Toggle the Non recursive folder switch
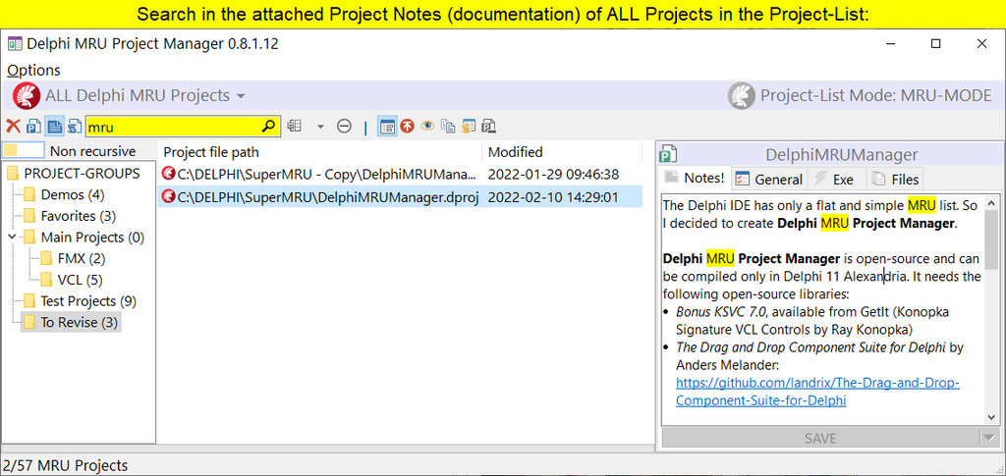This screenshot has width=1006, height=476. [x=24, y=151]
